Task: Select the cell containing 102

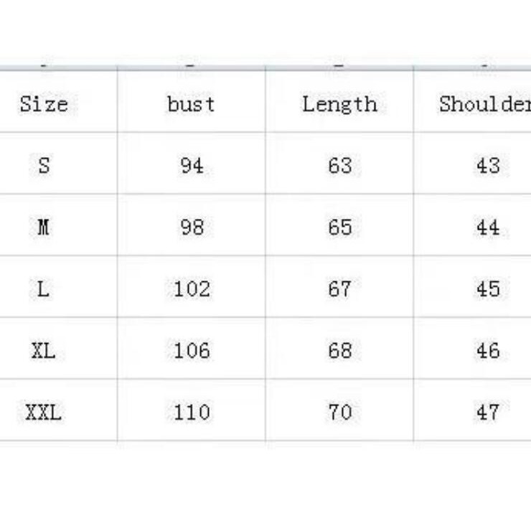Action: click(x=192, y=289)
